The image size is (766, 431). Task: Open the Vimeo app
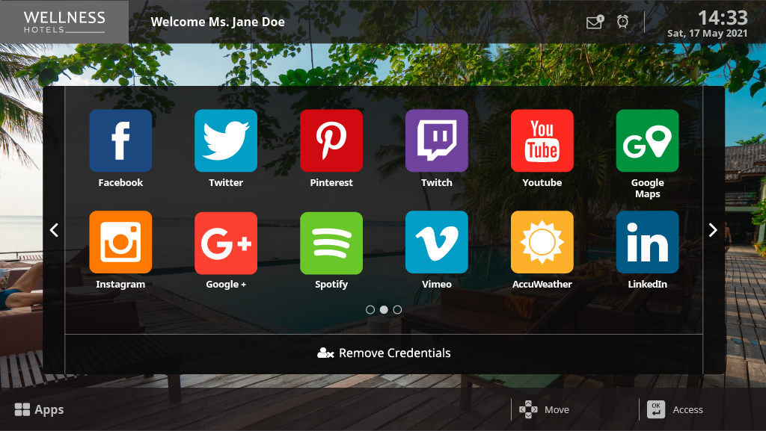(437, 242)
